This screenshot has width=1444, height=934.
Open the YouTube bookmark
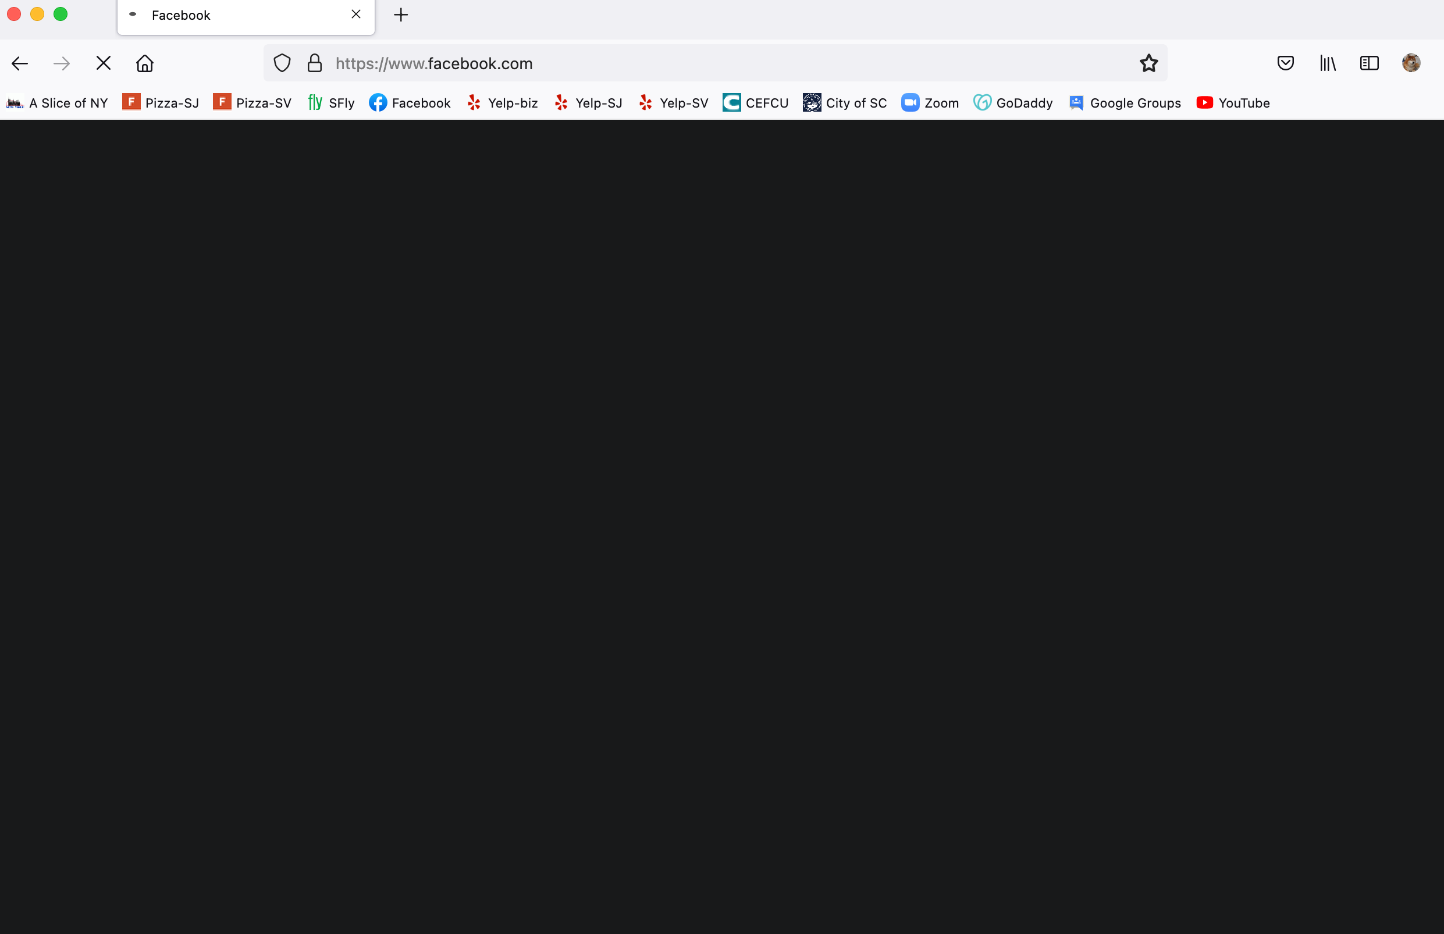pos(1232,103)
